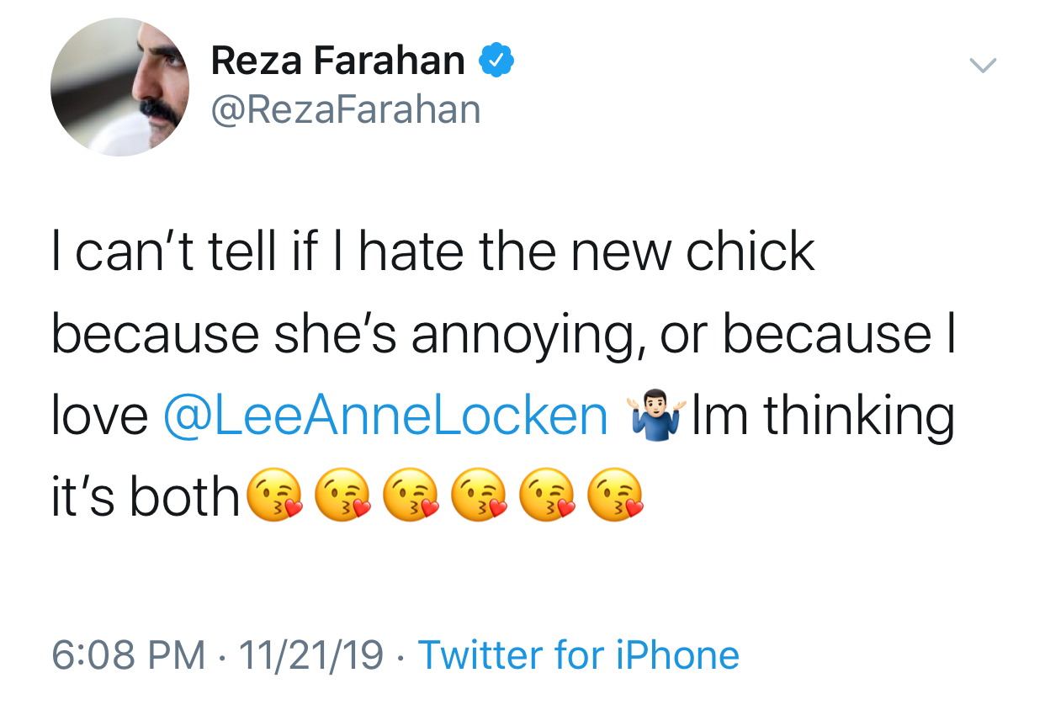Image resolution: width=1045 pixels, height=710 pixels.
Task: Click the last kissing-heart emoji in the row
Action: tap(615, 495)
